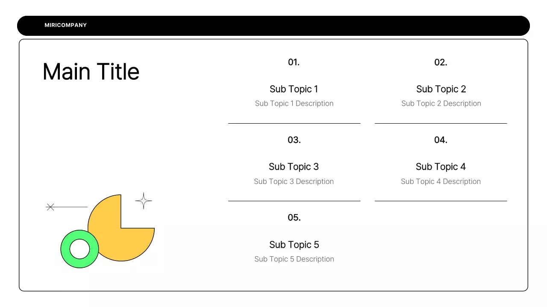Select the 04. number label
This screenshot has width=547, height=307.
tap(441, 140)
